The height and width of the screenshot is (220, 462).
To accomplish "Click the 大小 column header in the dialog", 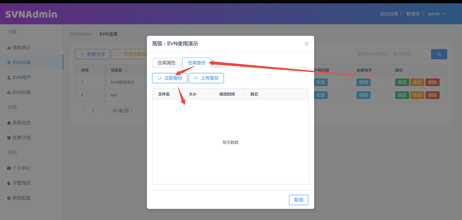I will coord(192,94).
